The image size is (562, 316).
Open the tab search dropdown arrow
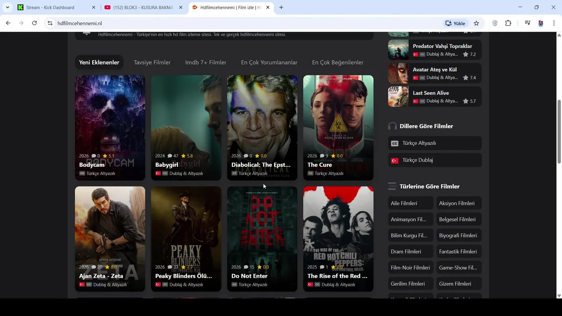(x=7, y=7)
